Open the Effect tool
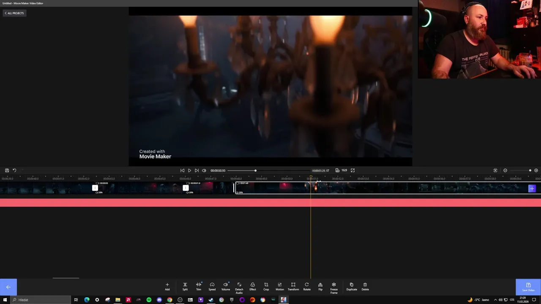541x304 pixels. coord(253,286)
